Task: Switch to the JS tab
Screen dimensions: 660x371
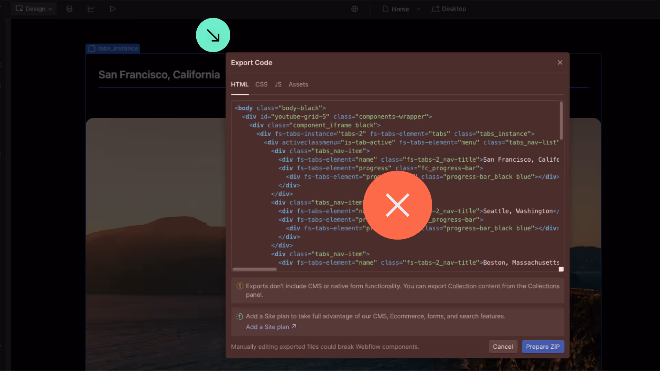Action: [278, 84]
